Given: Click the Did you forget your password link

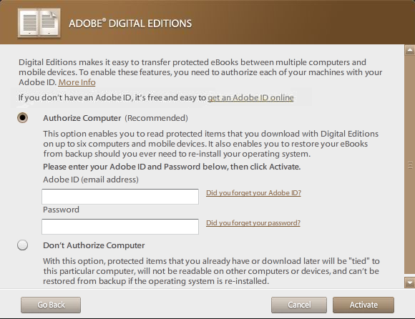Looking at the screenshot, I should coord(253,222).
